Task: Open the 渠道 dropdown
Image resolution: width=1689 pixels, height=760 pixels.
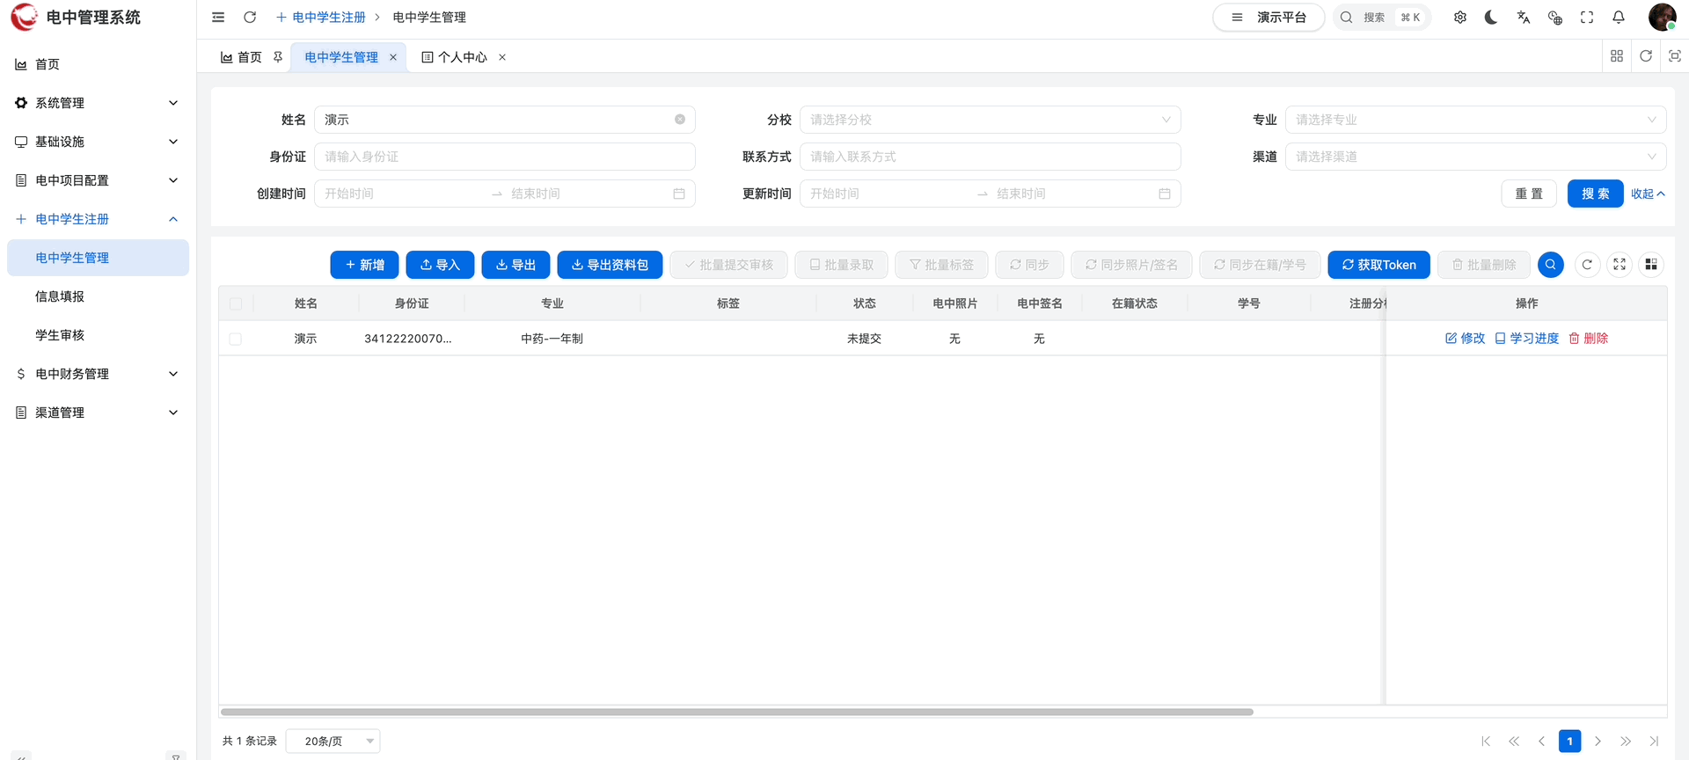Action: click(1475, 157)
